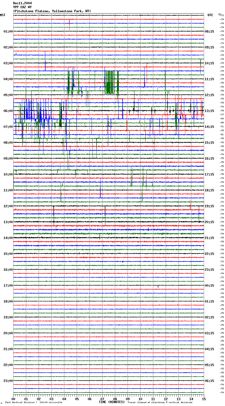Click the 02:15 UTC time label
The height and width of the screenshot is (406, 225).
pos(209,317)
